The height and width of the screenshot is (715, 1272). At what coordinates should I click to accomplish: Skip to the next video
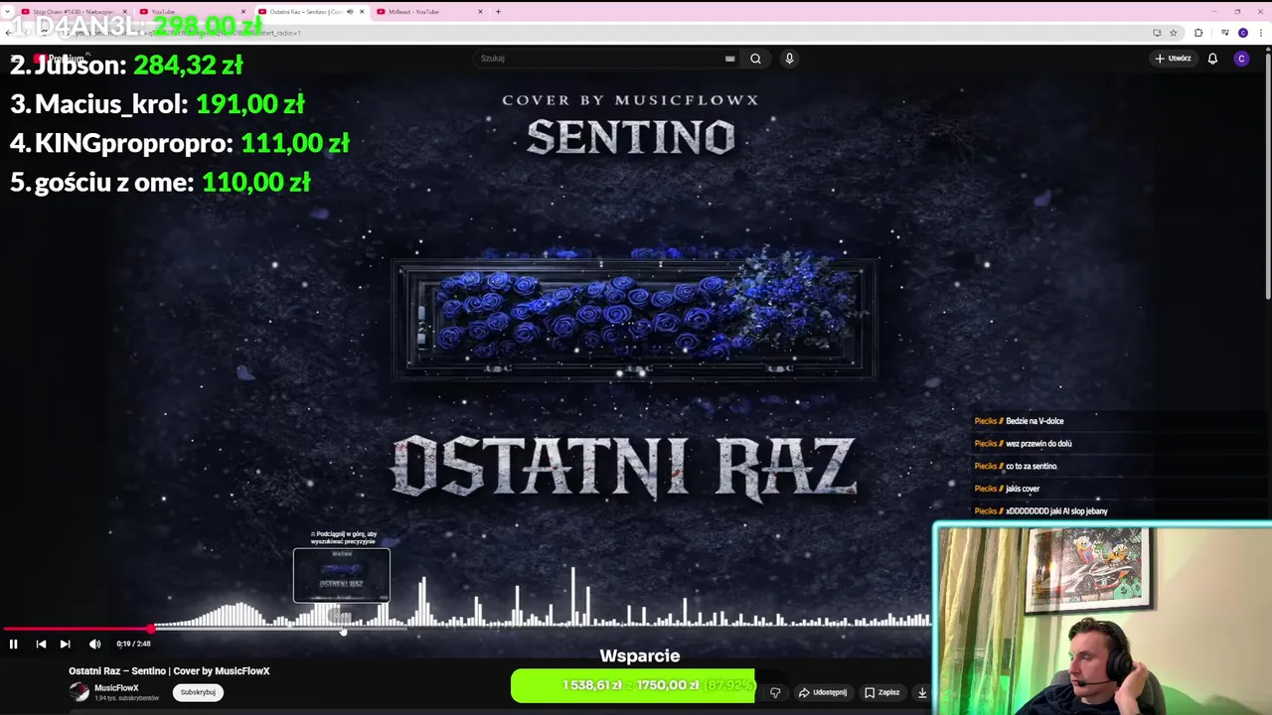pos(65,643)
